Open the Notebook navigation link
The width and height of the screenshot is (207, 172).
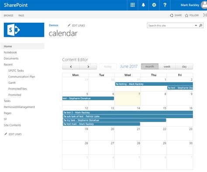coord(10,53)
